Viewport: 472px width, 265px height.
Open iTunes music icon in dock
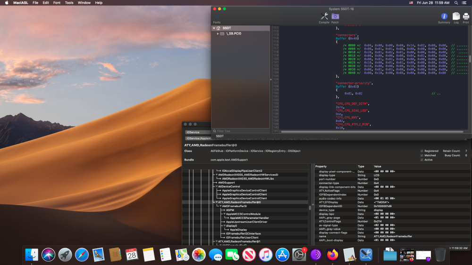click(x=265, y=255)
